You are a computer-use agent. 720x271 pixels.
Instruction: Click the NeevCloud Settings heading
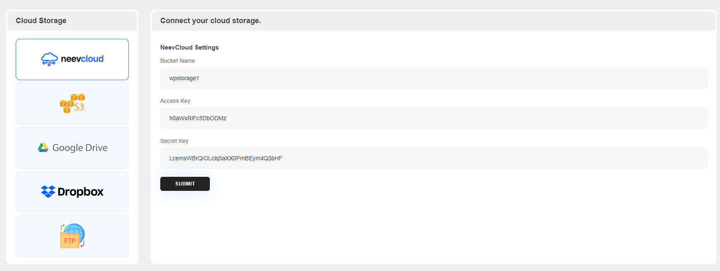pos(190,48)
